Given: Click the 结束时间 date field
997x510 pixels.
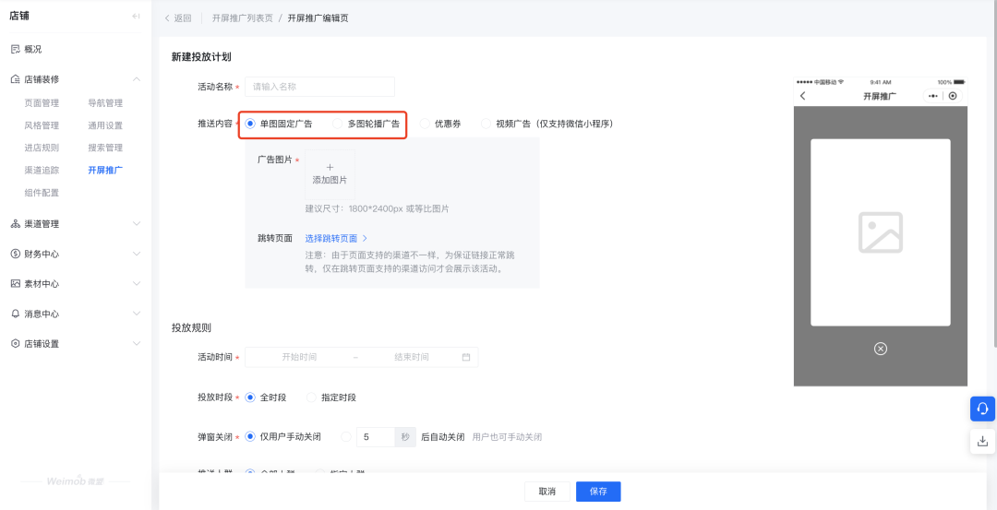Looking at the screenshot, I should (412, 357).
